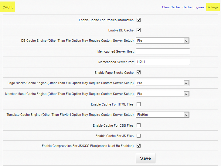Click the Clear Cache link
Viewport: 221px width, 166px height.
pyautogui.click(x=171, y=7)
